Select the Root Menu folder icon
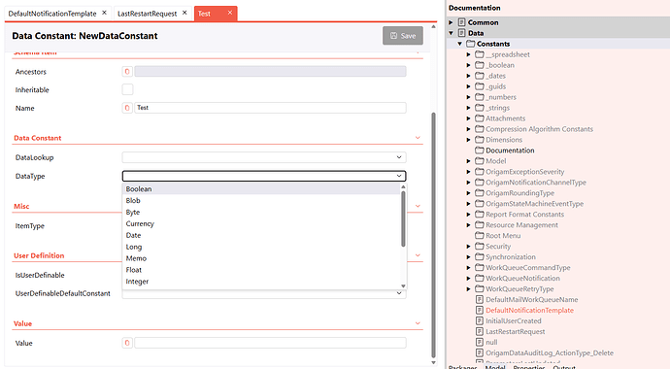This screenshot has width=670, height=369. point(480,235)
